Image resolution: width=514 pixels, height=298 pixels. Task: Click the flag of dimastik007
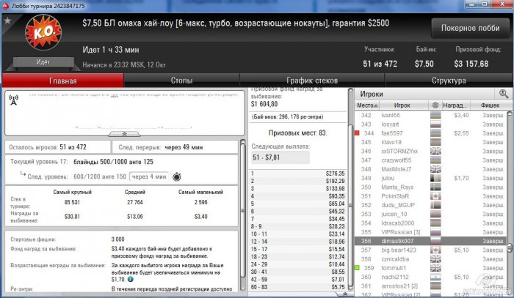coord(435,241)
